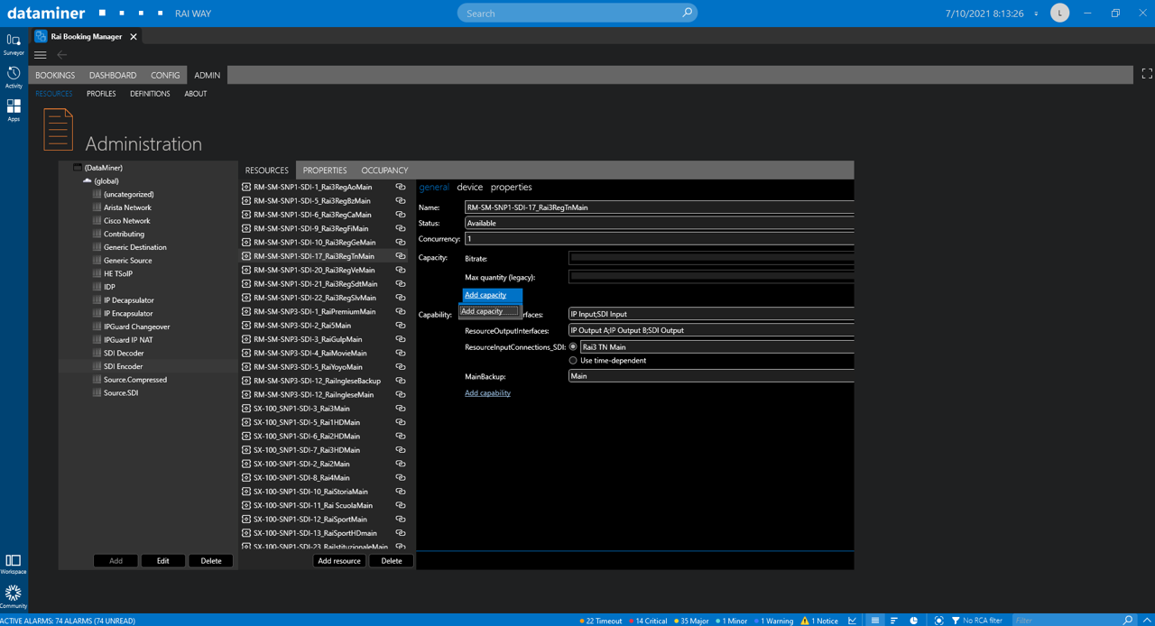Viewport: 1155px width, 626px height.
Task: Open the Rai3 TN Main connection dropdown
Action: tap(716, 346)
